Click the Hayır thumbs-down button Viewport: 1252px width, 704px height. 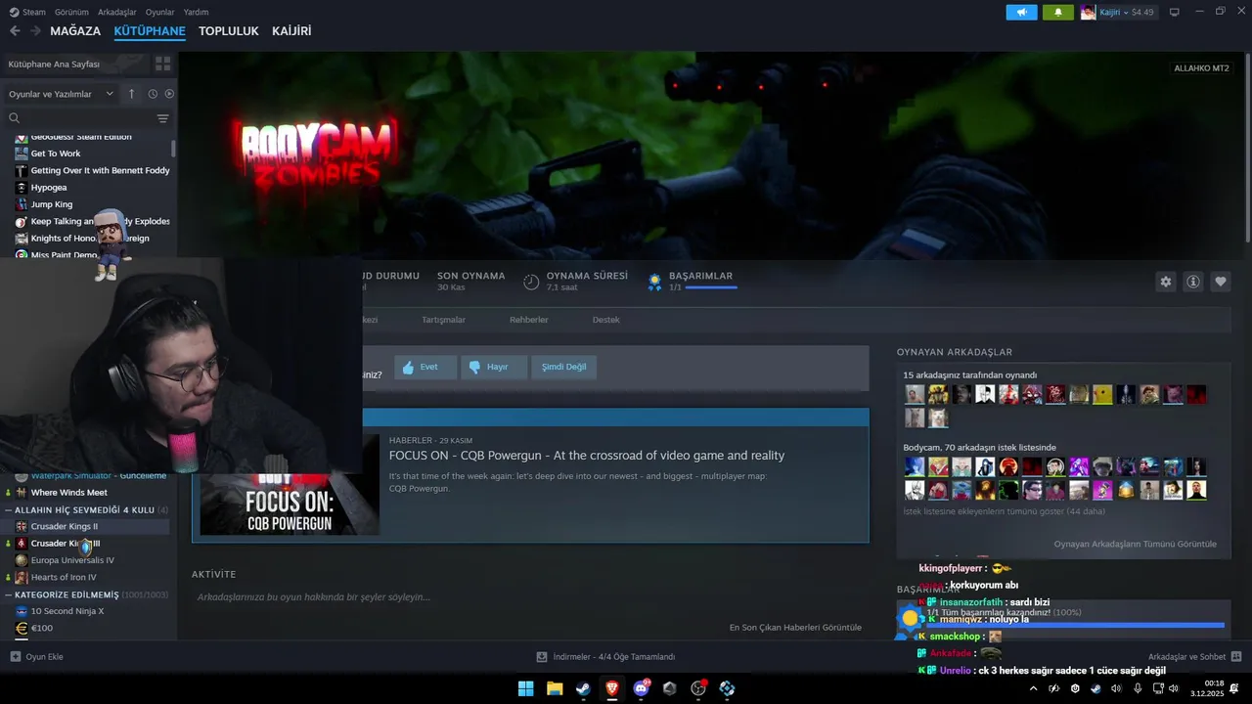coord(494,367)
